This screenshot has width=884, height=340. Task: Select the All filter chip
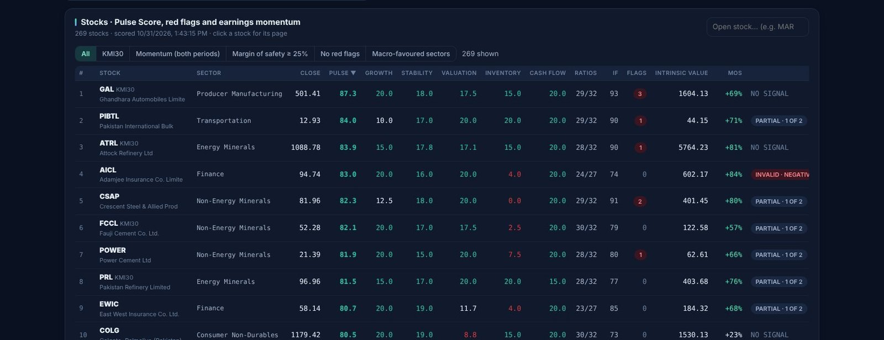[86, 54]
